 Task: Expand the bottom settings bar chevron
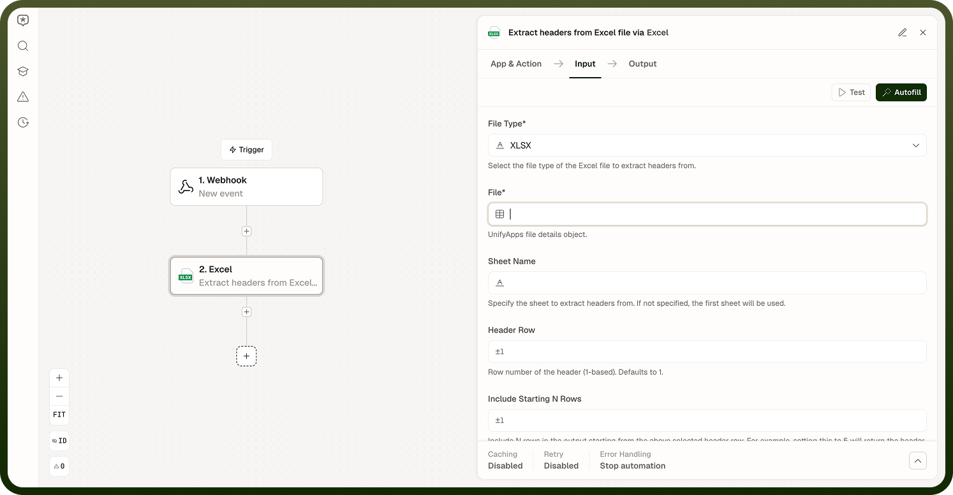[x=918, y=461]
